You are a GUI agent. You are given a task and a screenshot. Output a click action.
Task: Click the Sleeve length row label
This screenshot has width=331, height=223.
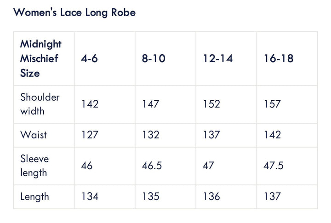(x=34, y=166)
